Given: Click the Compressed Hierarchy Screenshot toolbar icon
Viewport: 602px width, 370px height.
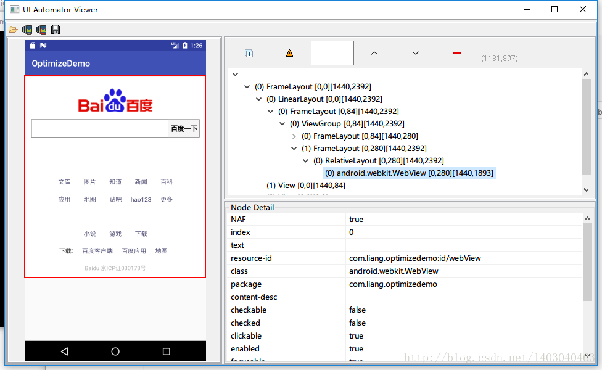Looking at the screenshot, I should point(41,30).
